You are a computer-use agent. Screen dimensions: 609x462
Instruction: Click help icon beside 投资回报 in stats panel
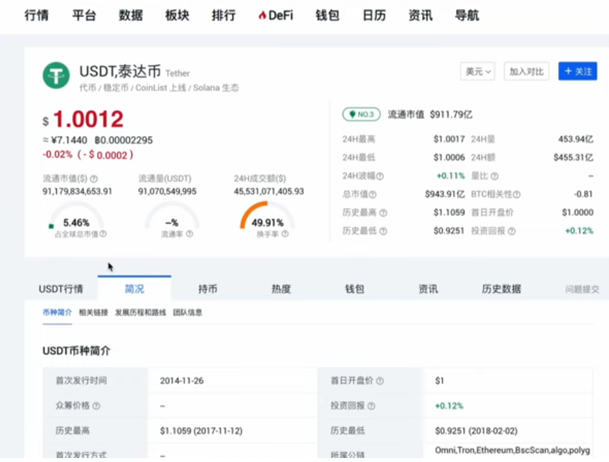pyautogui.click(x=512, y=232)
